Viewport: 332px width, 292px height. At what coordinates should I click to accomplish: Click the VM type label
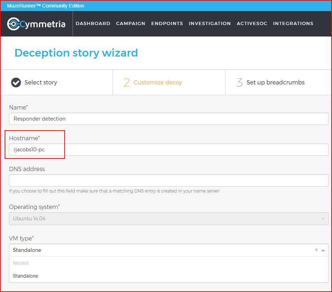click(x=21, y=238)
